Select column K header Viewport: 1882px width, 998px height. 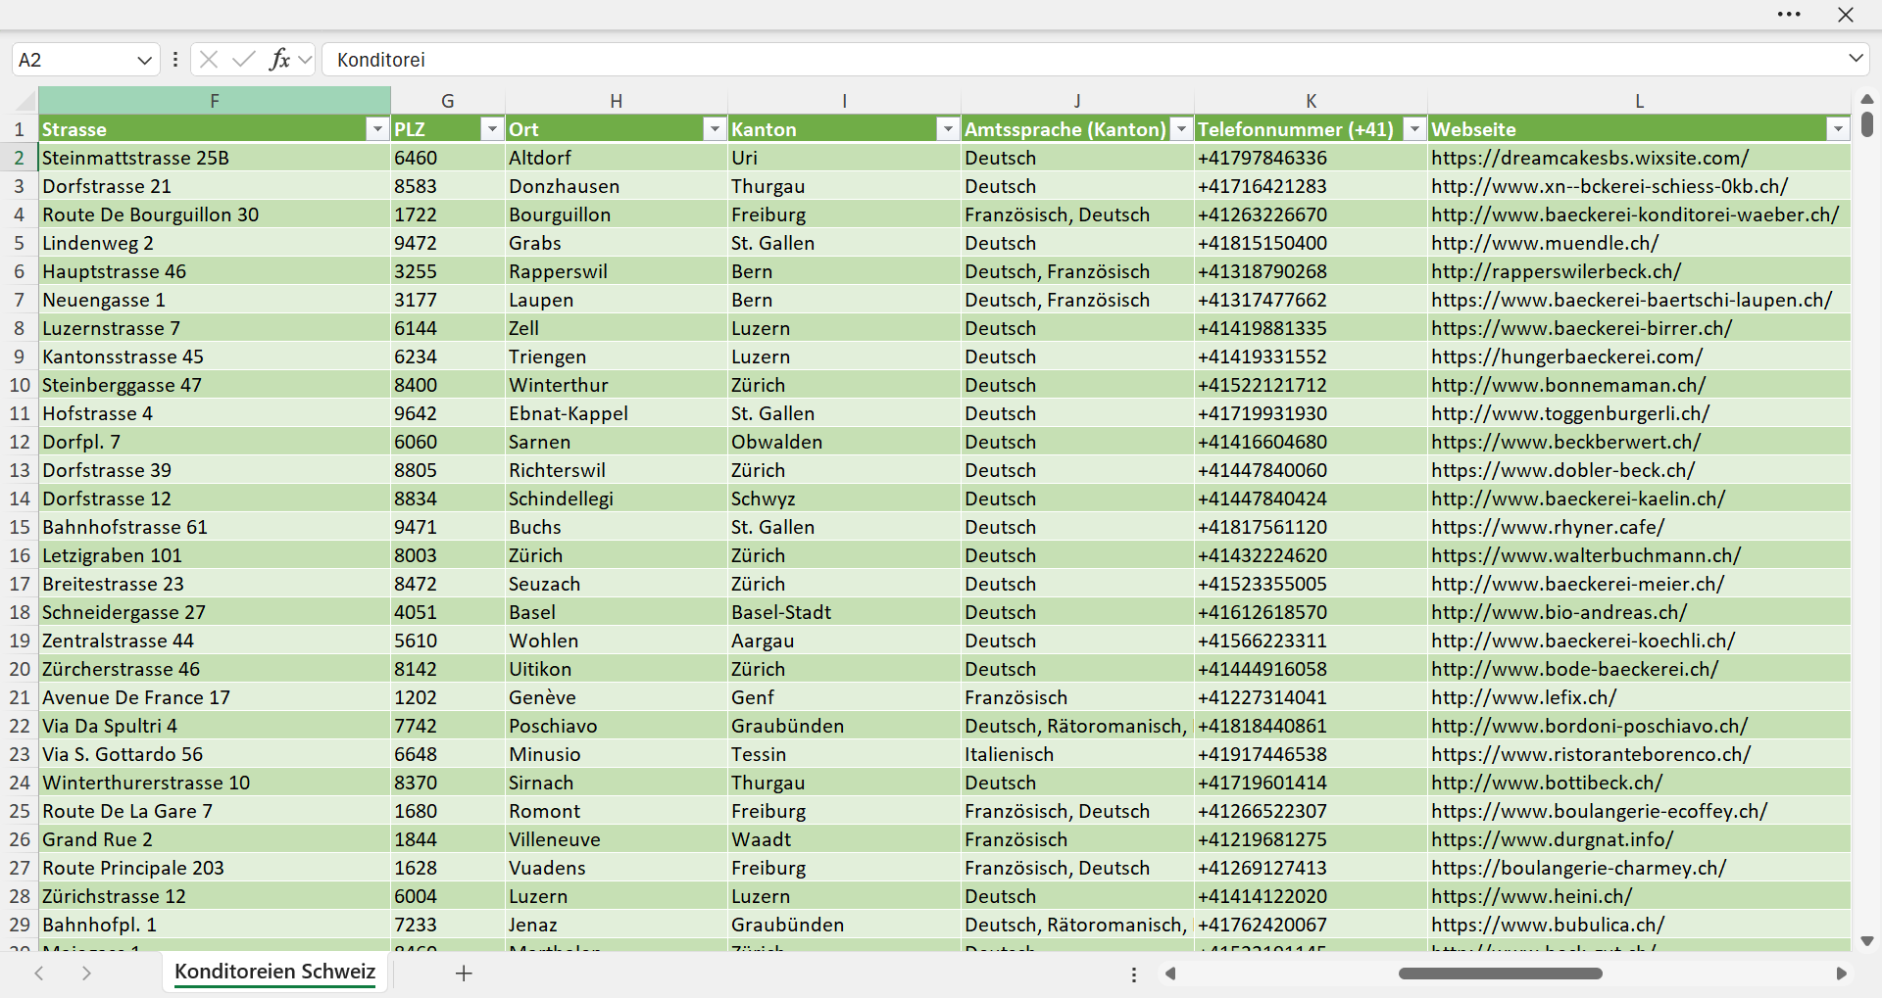tap(1311, 101)
